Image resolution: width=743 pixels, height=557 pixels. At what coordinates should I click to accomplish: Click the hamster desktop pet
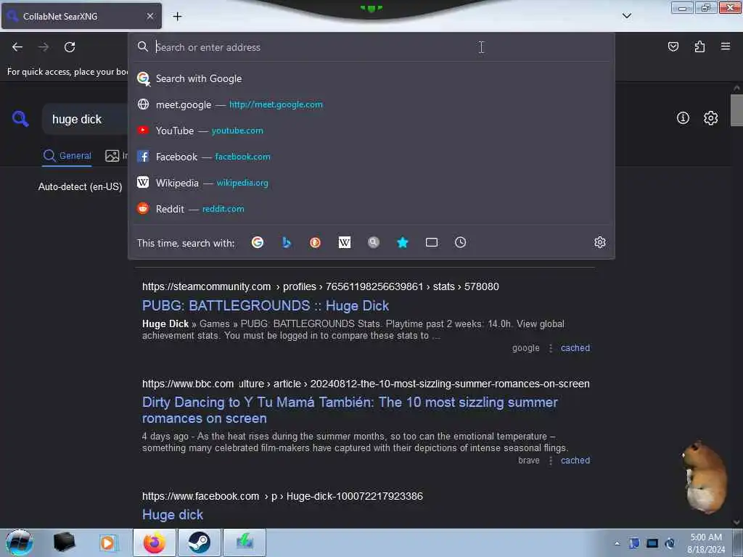704,477
